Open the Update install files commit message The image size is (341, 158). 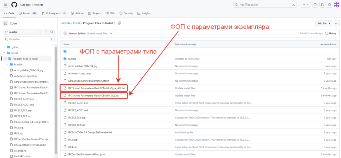(98, 34)
